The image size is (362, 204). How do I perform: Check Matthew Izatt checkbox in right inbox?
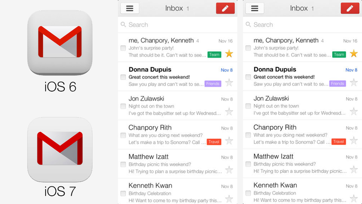pos(248,164)
